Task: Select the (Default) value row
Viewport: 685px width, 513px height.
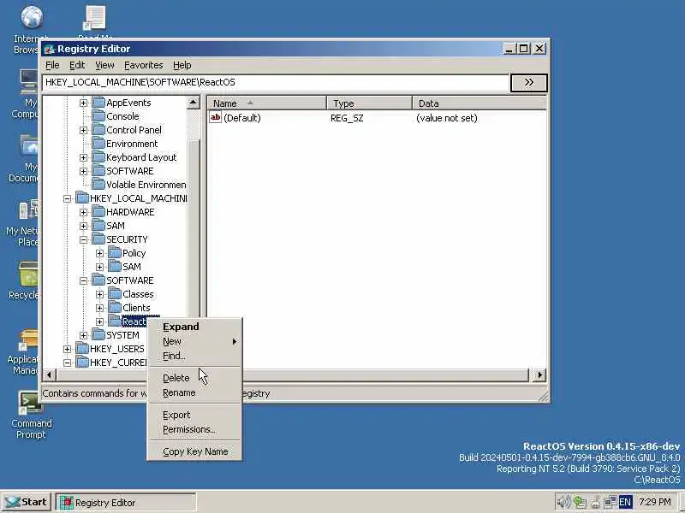Action: tap(377, 118)
